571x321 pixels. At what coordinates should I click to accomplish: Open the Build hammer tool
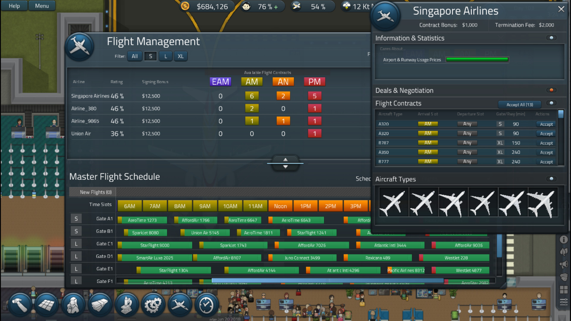coord(20,305)
